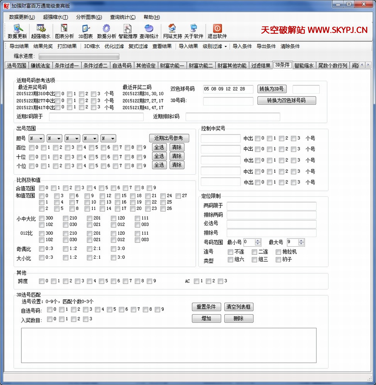Tick the 奇偶比 2:1 checkbox

tap(90, 249)
